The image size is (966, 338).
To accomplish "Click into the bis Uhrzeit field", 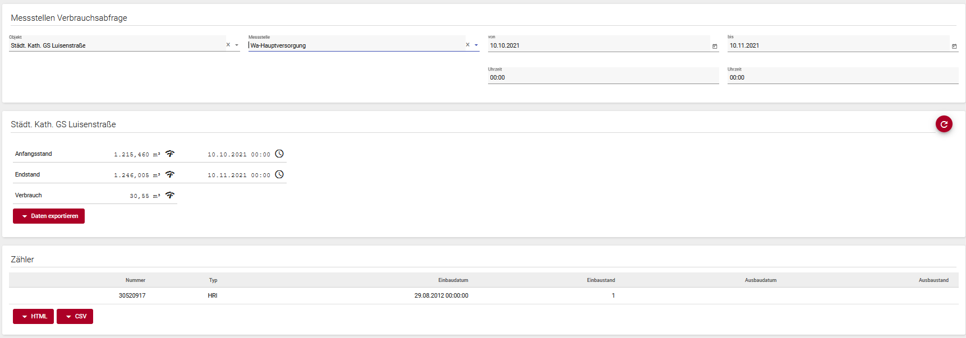I will pyautogui.click(x=841, y=77).
